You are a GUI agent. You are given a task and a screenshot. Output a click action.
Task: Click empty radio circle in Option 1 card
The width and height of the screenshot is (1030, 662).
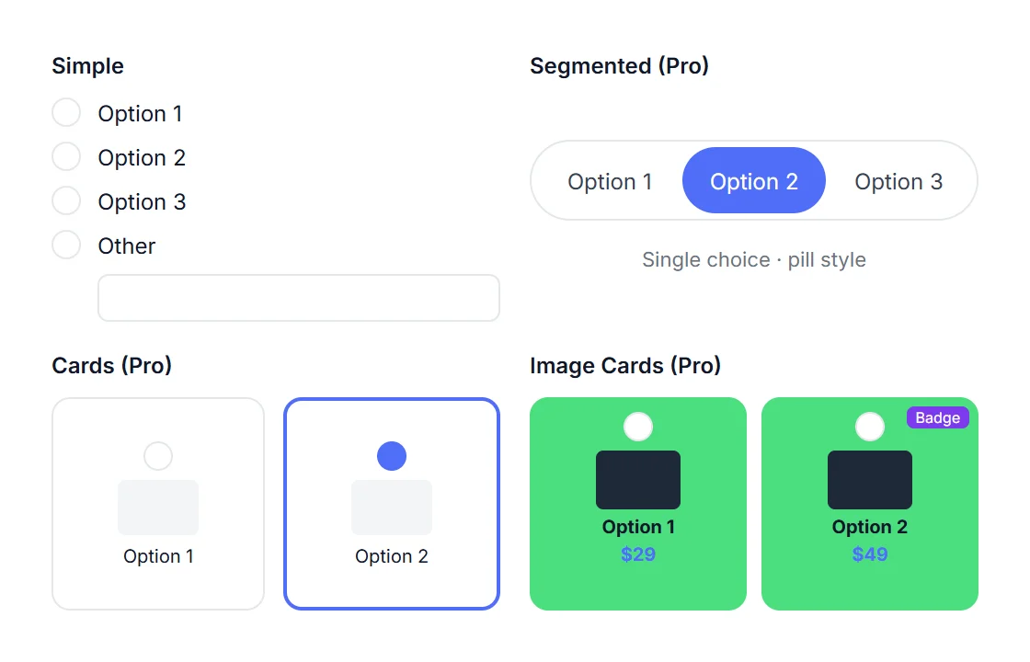coord(158,456)
